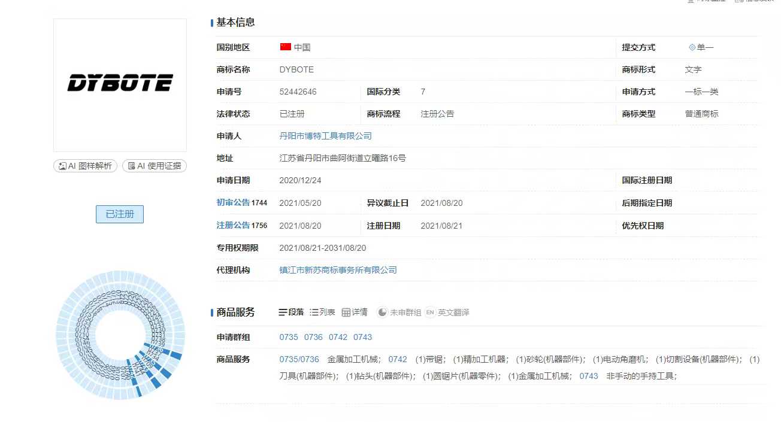The height and width of the screenshot is (422, 781).
Task: Select the 商品服务 section heading
Action: [x=235, y=312]
